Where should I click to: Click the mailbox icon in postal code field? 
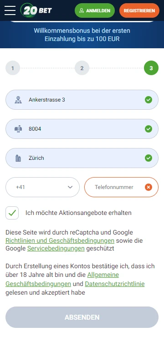pyautogui.click(x=18, y=129)
